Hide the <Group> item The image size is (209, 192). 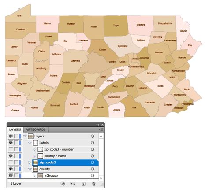tap(11, 175)
